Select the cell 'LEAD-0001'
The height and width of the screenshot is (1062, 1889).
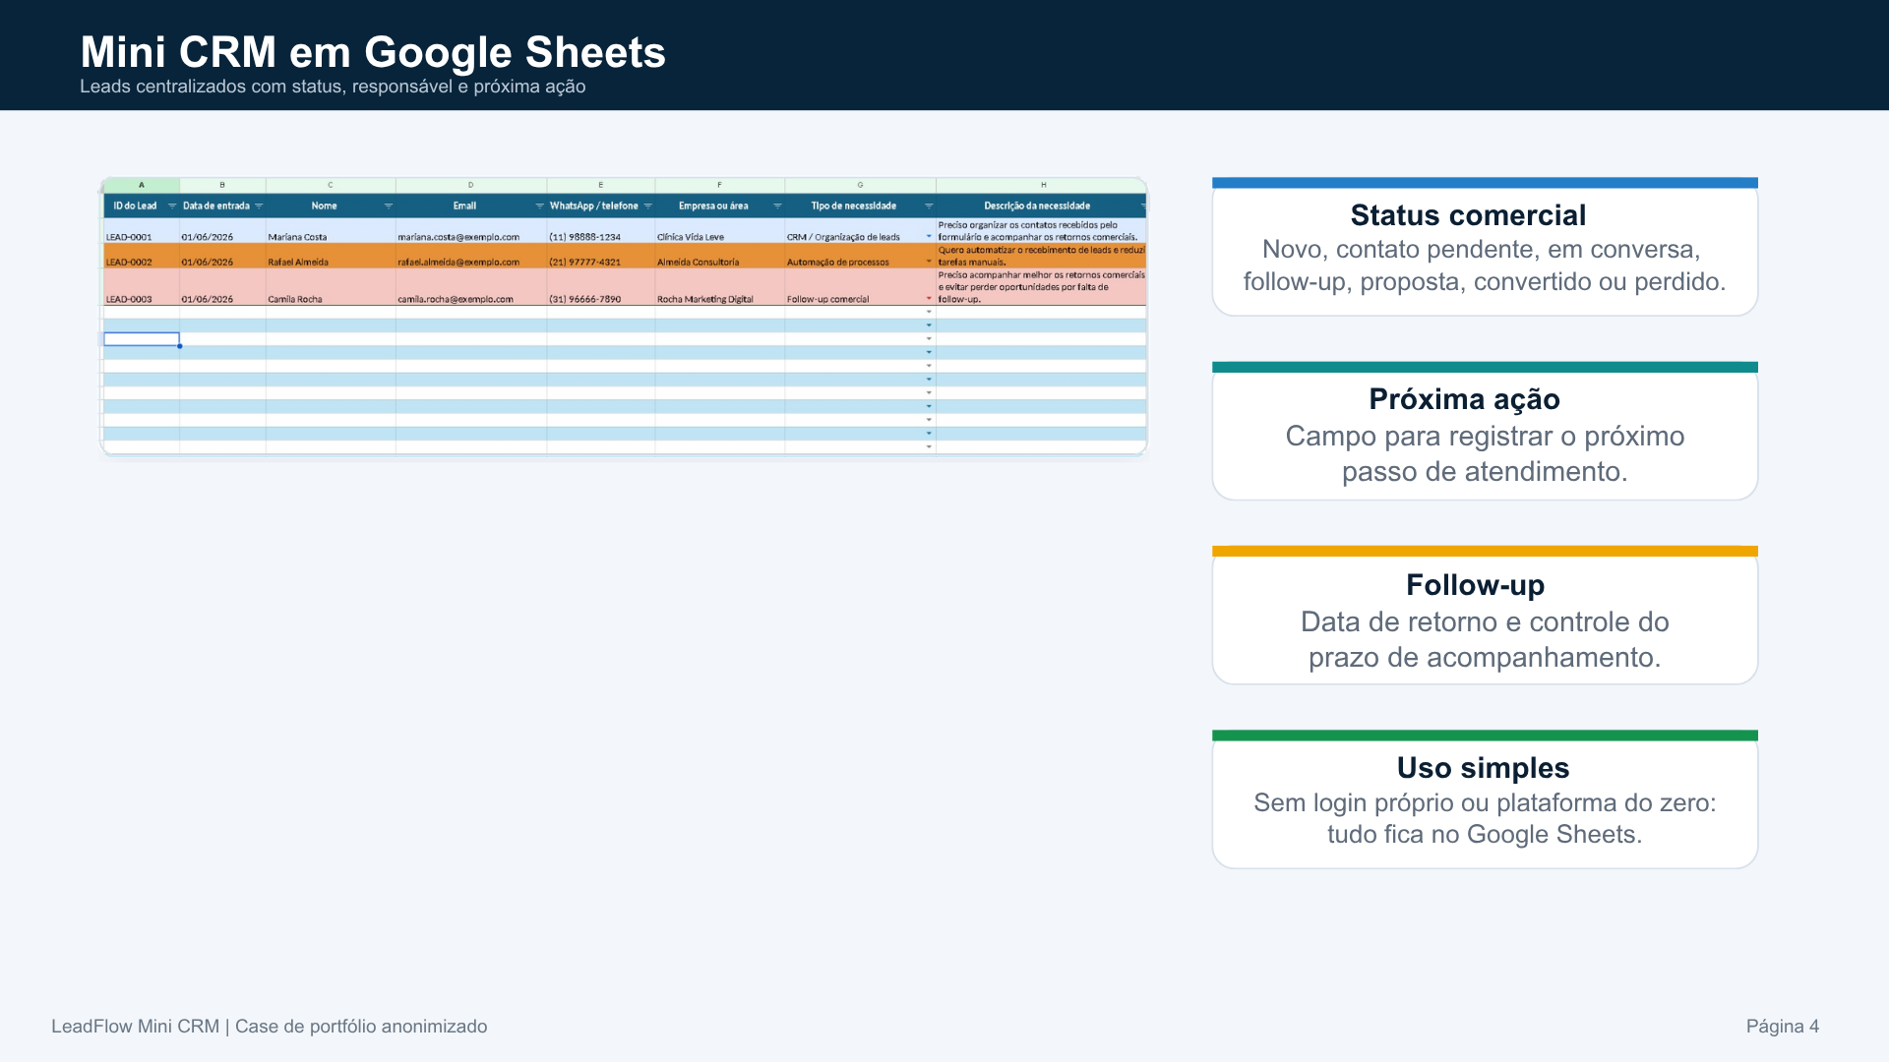point(142,230)
